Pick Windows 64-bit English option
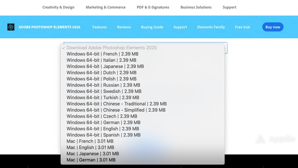The height and width of the screenshot is (168, 298). pyautogui.click(x=142, y=129)
